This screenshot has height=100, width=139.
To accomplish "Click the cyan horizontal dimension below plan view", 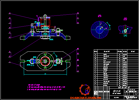I will click(x=45, y=74).
